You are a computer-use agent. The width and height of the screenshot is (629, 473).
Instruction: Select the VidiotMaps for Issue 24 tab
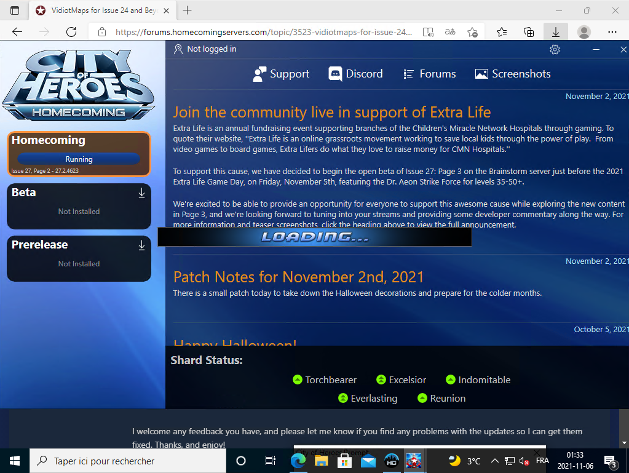tap(103, 10)
